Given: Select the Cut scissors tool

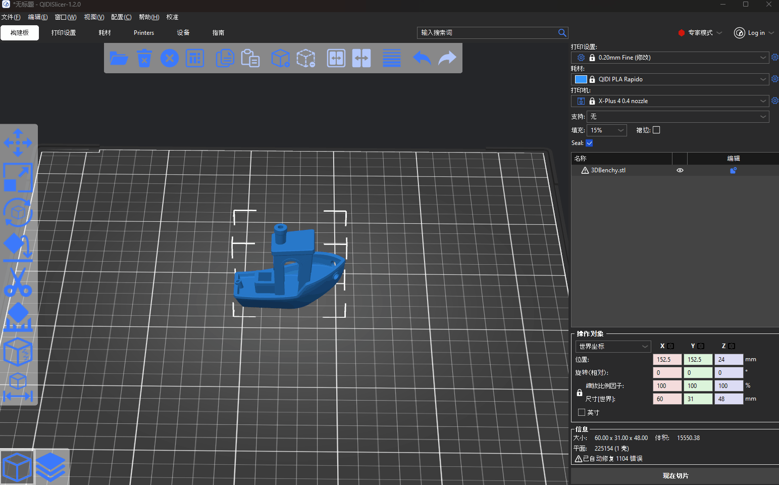Looking at the screenshot, I should pyautogui.click(x=18, y=282).
